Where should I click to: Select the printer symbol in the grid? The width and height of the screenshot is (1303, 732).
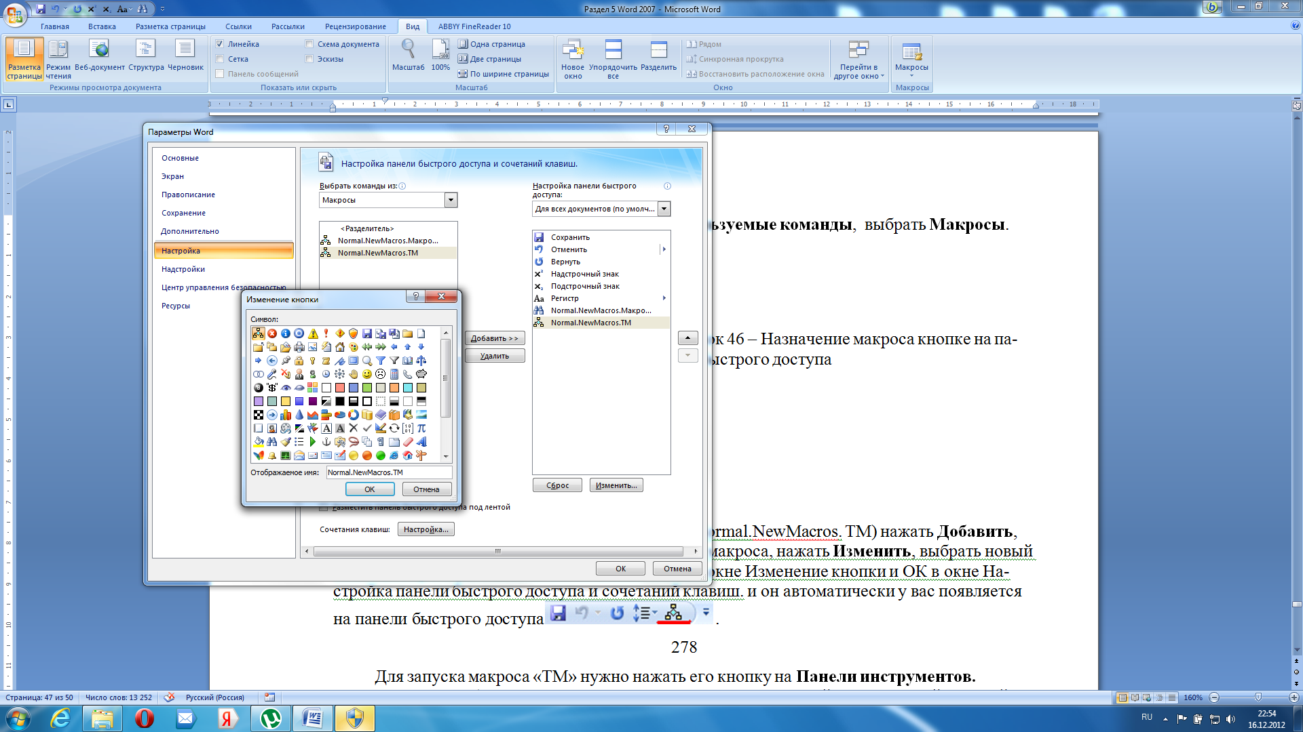(x=299, y=347)
